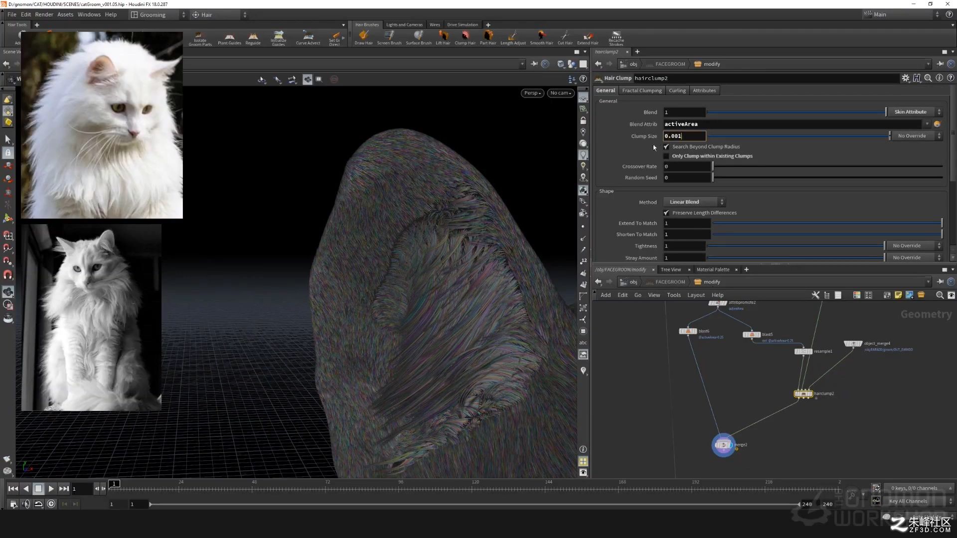
Task: Switch to the Attributes tab
Action: [704, 91]
